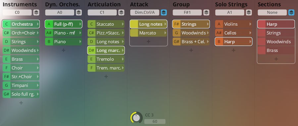The image size is (298, 126).
Task: Choose Marcato in the Attack column
Action: [148, 33]
